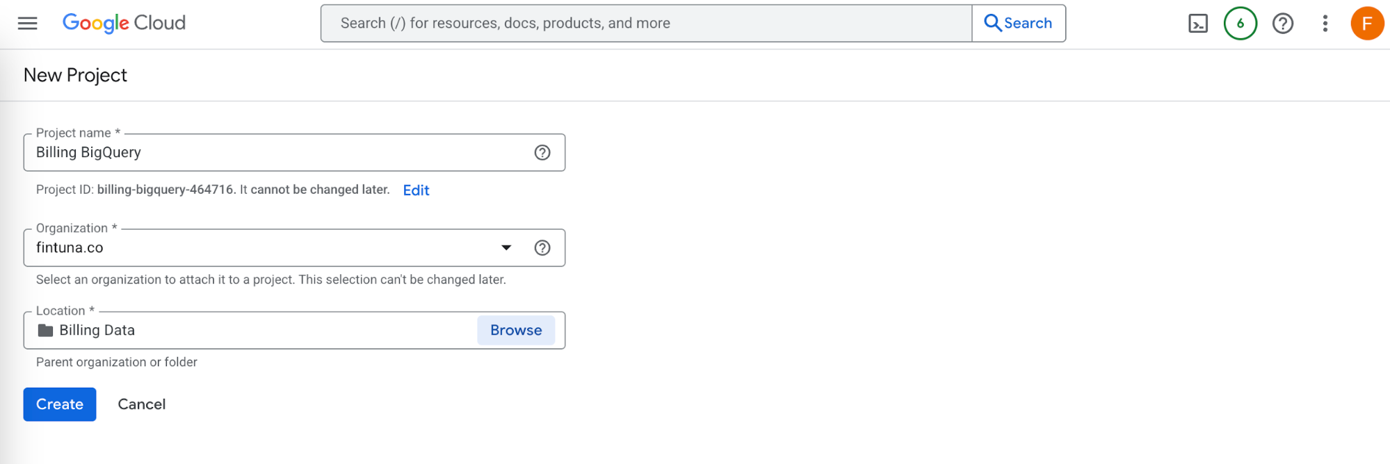
Task: Click the Billing Data folder icon
Action: (45, 331)
